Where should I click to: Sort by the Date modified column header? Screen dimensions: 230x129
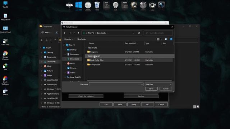point(130,43)
